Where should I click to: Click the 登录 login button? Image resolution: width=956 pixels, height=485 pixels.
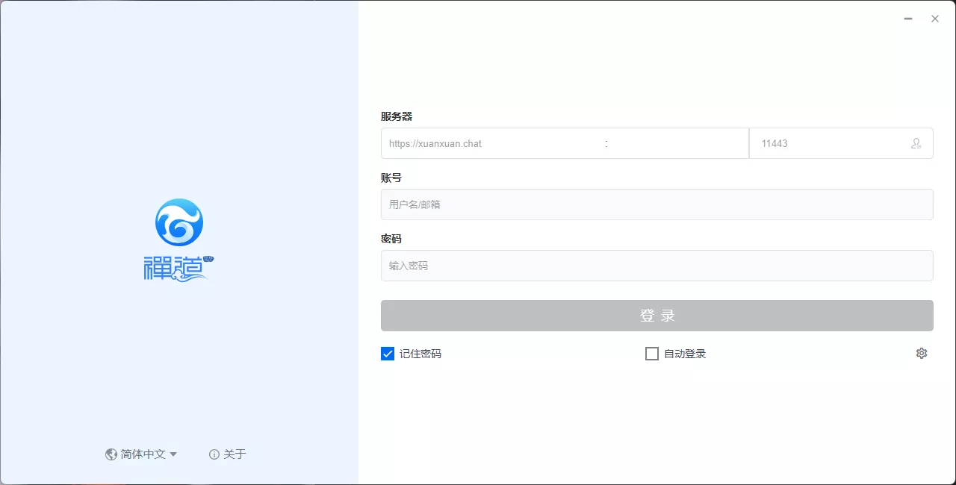coord(657,316)
